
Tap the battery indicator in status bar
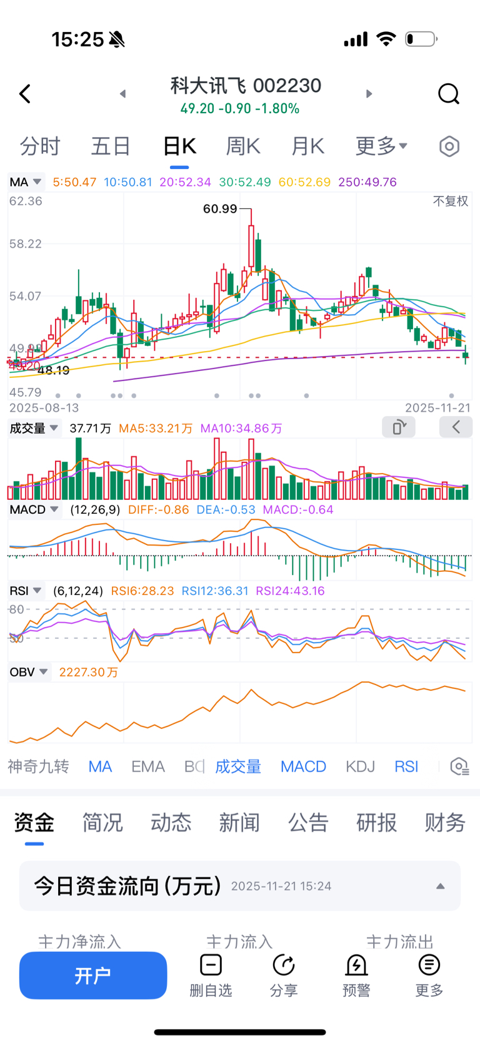[421, 39]
